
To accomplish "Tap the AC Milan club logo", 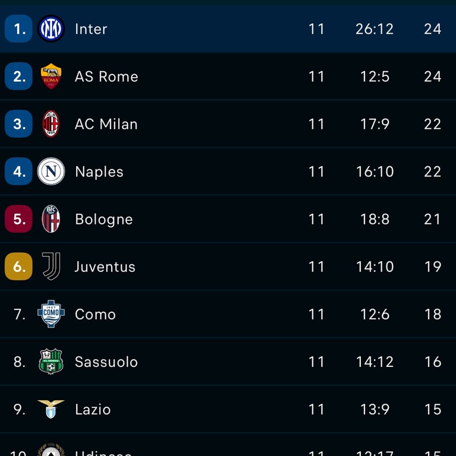I will click(x=51, y=123).
